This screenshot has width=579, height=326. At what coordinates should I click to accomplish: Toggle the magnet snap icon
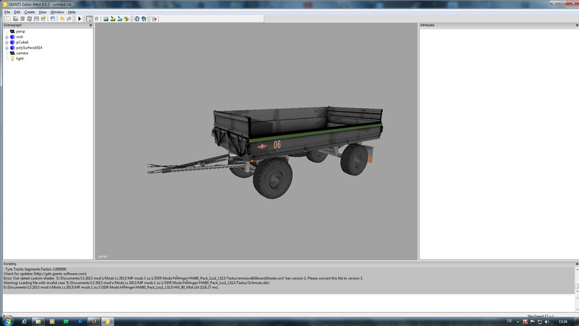[96, 19]
